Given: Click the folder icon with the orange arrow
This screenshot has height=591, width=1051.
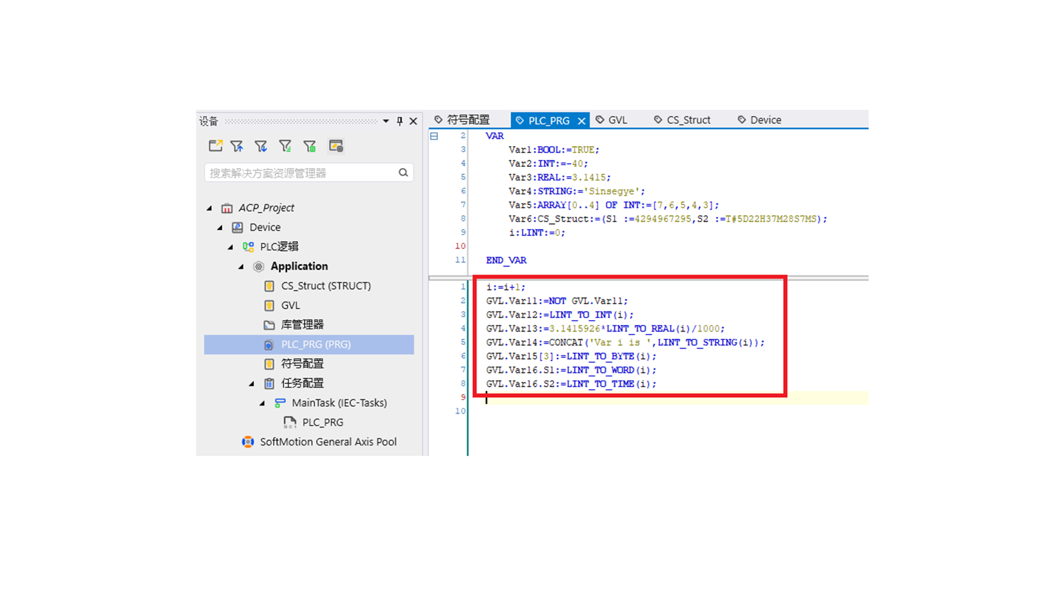Looking at the screenshot, I should 215,146.
